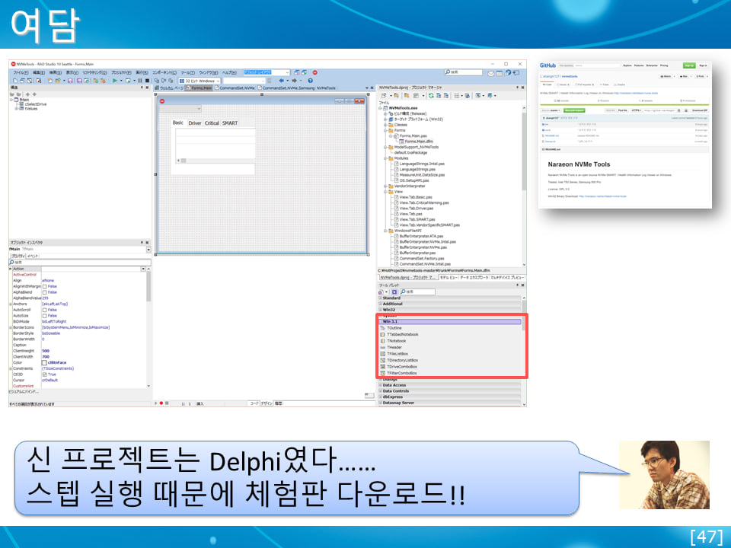Click the Object Inspector search field
This screenshot has width=731, height=548.
[x=79, y=263]
